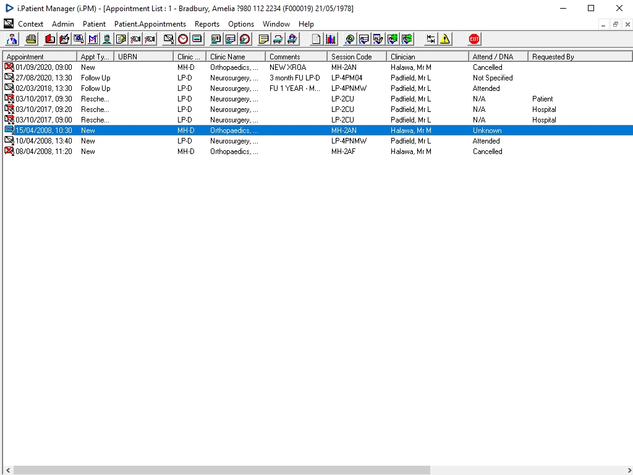Click the bed with patient icon
Screen dimensions: 633x475
(x=292, y=39)
